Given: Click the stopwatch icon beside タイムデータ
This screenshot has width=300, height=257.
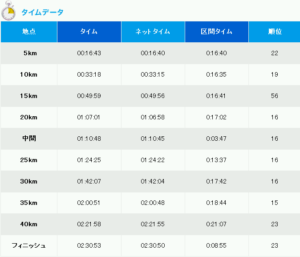Looking at the screenshot, I should tap(8, 11).
